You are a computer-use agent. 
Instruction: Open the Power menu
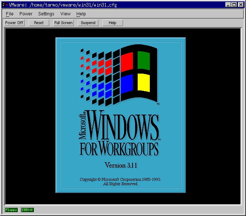[26, 14]
